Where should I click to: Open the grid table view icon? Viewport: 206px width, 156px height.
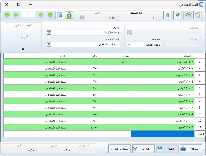[60, 15]
